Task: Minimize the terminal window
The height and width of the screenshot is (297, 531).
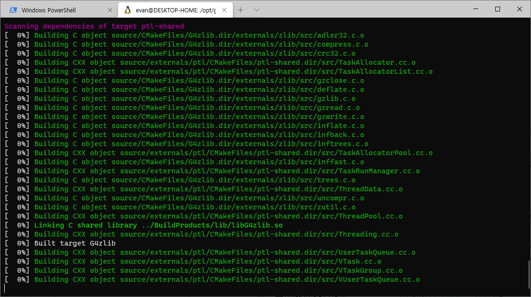Action: 476,10
